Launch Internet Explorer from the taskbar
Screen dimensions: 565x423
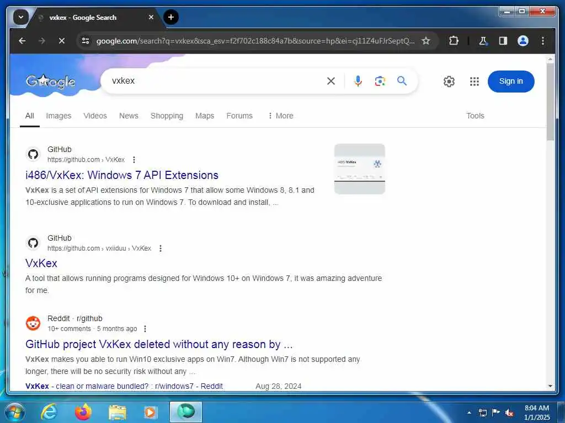pos(49,412)
